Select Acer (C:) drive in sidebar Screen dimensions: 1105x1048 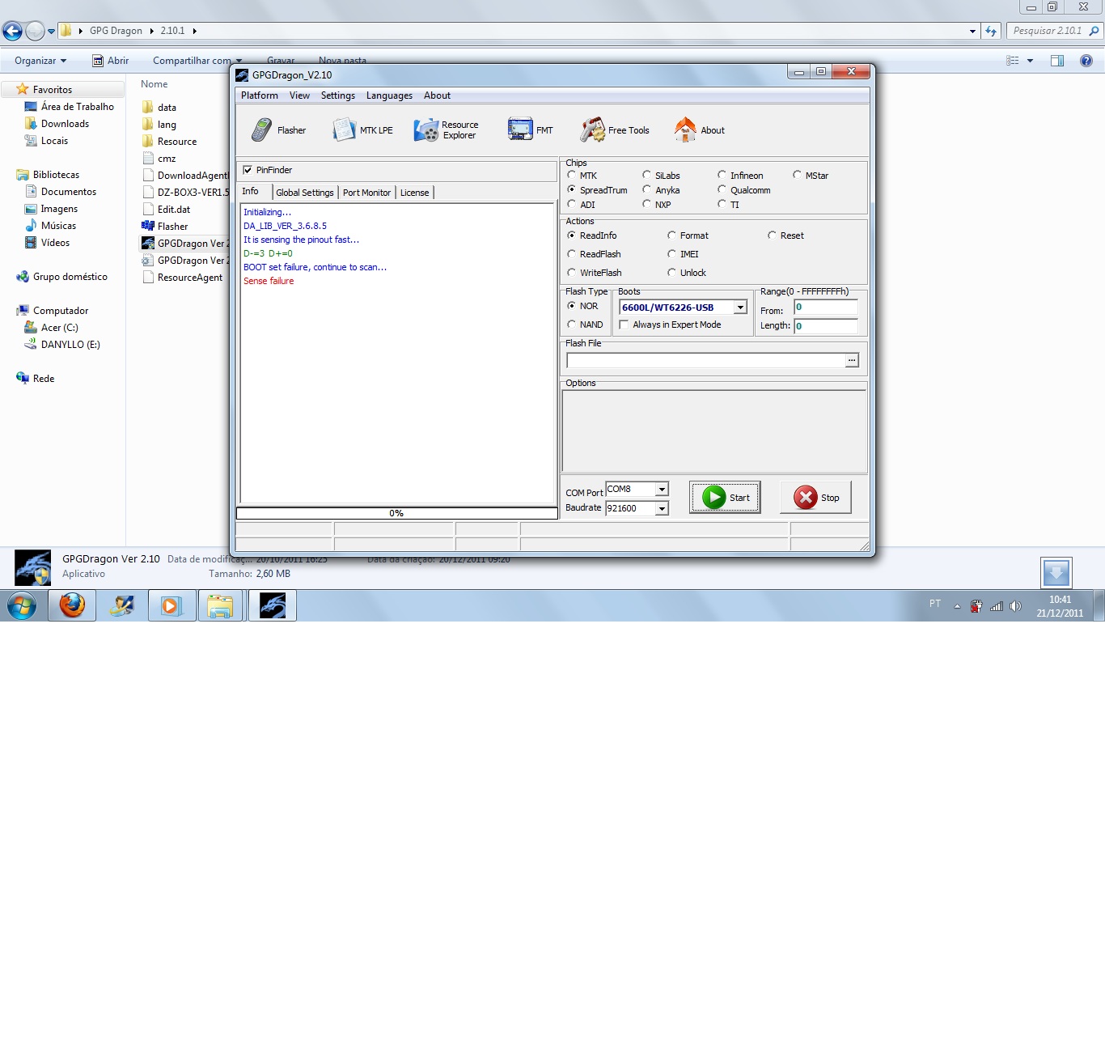click(59, 328)
